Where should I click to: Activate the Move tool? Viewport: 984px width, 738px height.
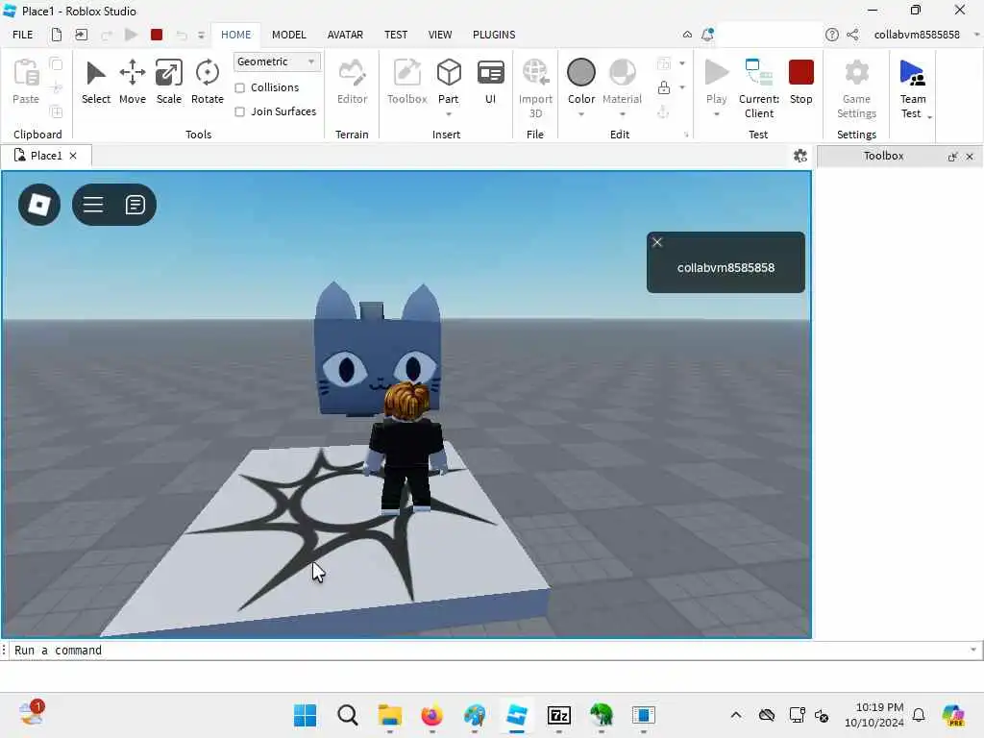(x=133, y=82)
